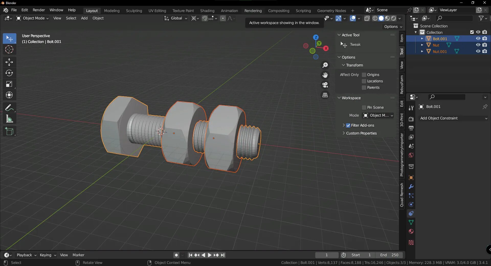
Task: Select the Annotate tool
Action: pyautogui.click(x=9, y=108)
